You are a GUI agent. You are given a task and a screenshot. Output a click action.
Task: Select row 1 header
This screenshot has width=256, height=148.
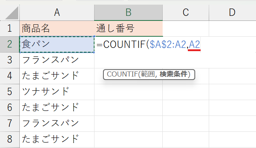click(x=10, y=29)
